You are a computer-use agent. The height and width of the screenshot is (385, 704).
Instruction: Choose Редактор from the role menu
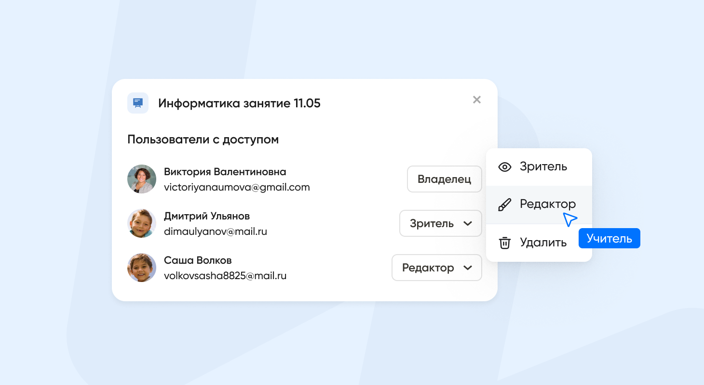coord(547,205)
